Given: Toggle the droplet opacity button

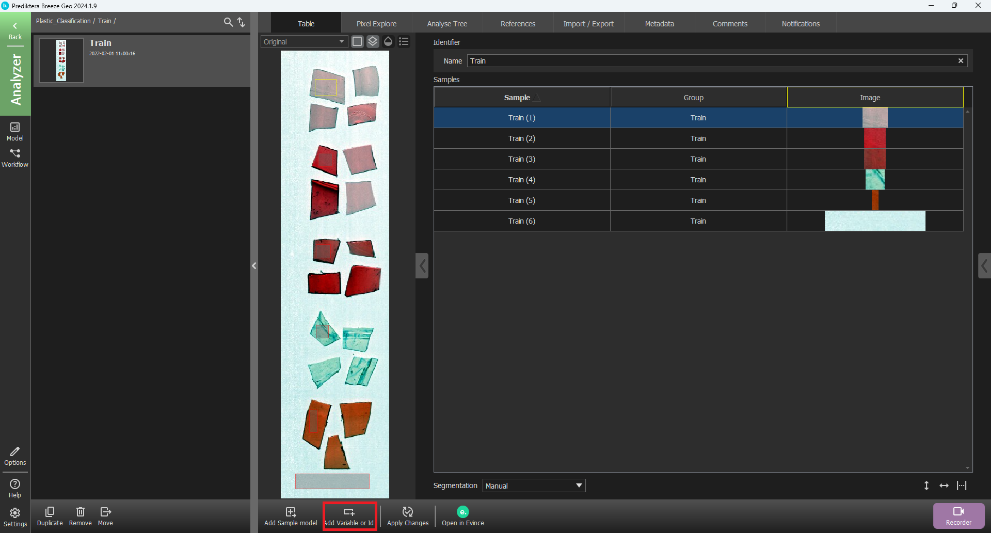Looking at the screenshot, I should coord(388,42).
